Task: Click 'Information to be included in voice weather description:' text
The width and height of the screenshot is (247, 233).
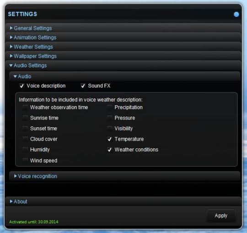Action: (x=81, y=100)
